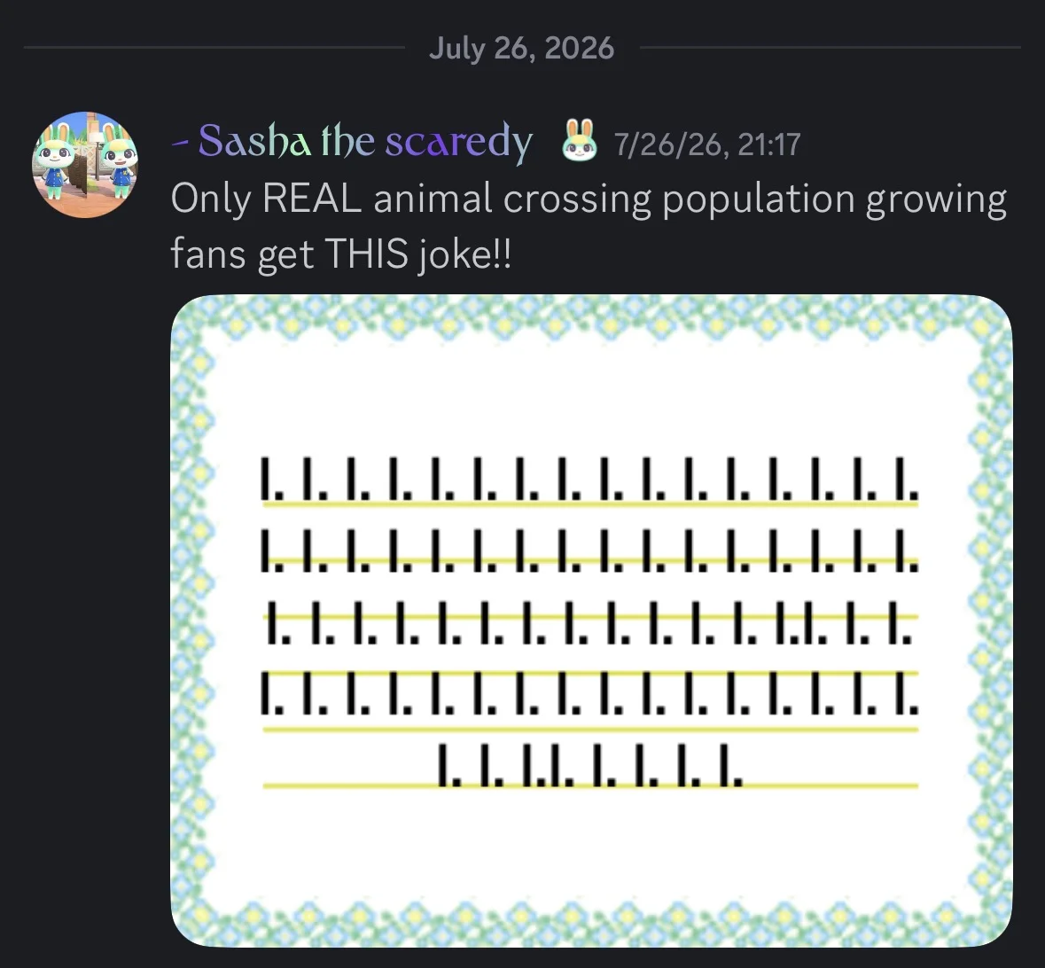Image resolution: width=1045 pixels, height=968 pixels.
Task: Click the word THIS in the message
Action: click(367, 254)
